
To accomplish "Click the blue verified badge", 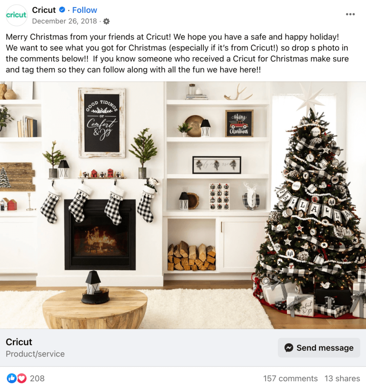I will [x=62, y=9].
